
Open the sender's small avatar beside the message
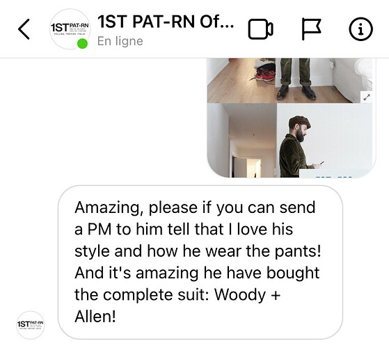tap(31, 325)
